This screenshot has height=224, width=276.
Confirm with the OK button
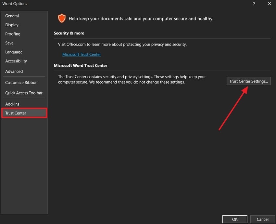235,219
